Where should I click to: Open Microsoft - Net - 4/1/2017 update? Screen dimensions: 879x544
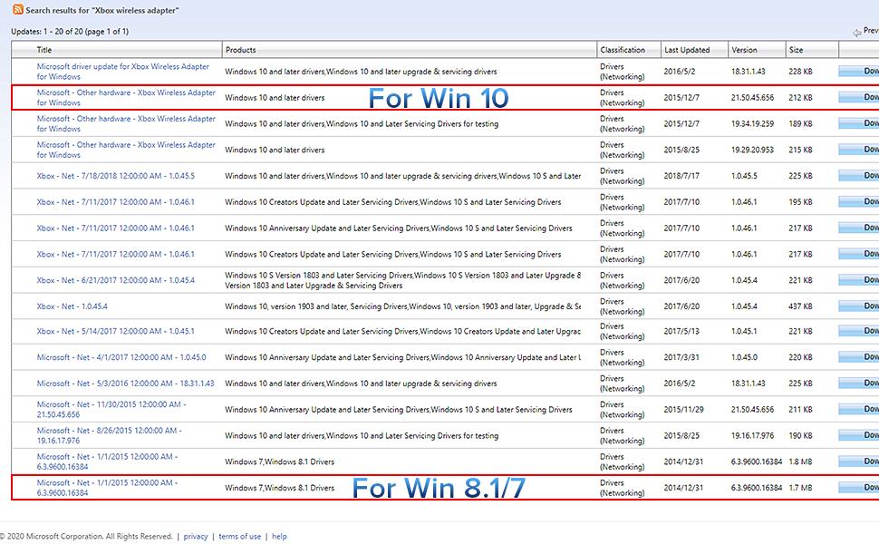[121, 358]
